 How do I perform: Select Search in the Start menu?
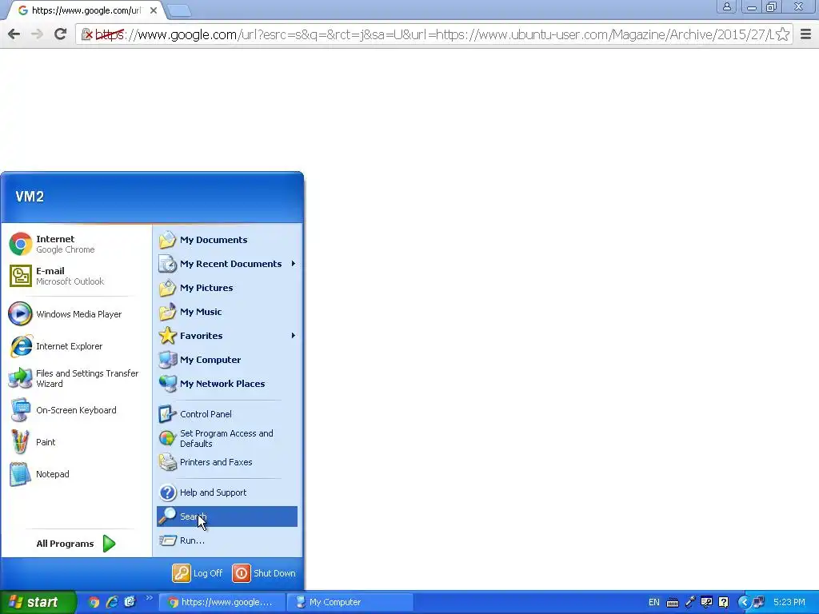(x=227, y=516)
